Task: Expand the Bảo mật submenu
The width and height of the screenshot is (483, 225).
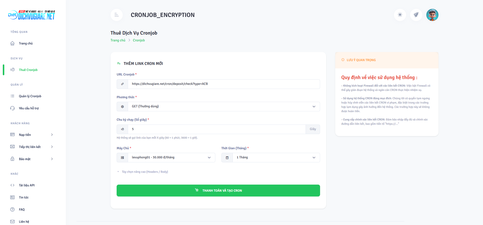Action: pyautogui.click(x=32, y=159)
